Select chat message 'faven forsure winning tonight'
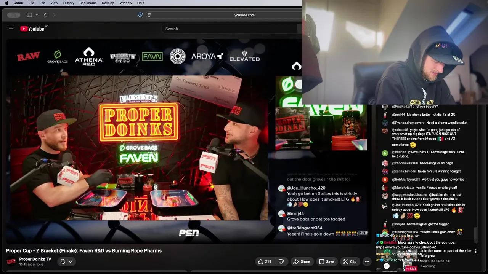Screen dimensions: 488x274 click(439, 171)
